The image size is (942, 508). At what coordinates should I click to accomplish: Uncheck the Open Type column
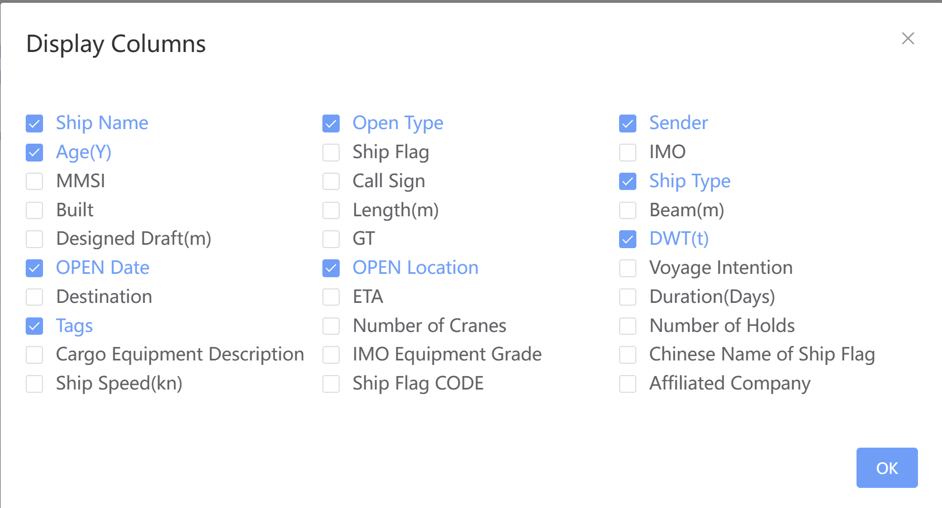pyautogui.click(x=331, y=124)
